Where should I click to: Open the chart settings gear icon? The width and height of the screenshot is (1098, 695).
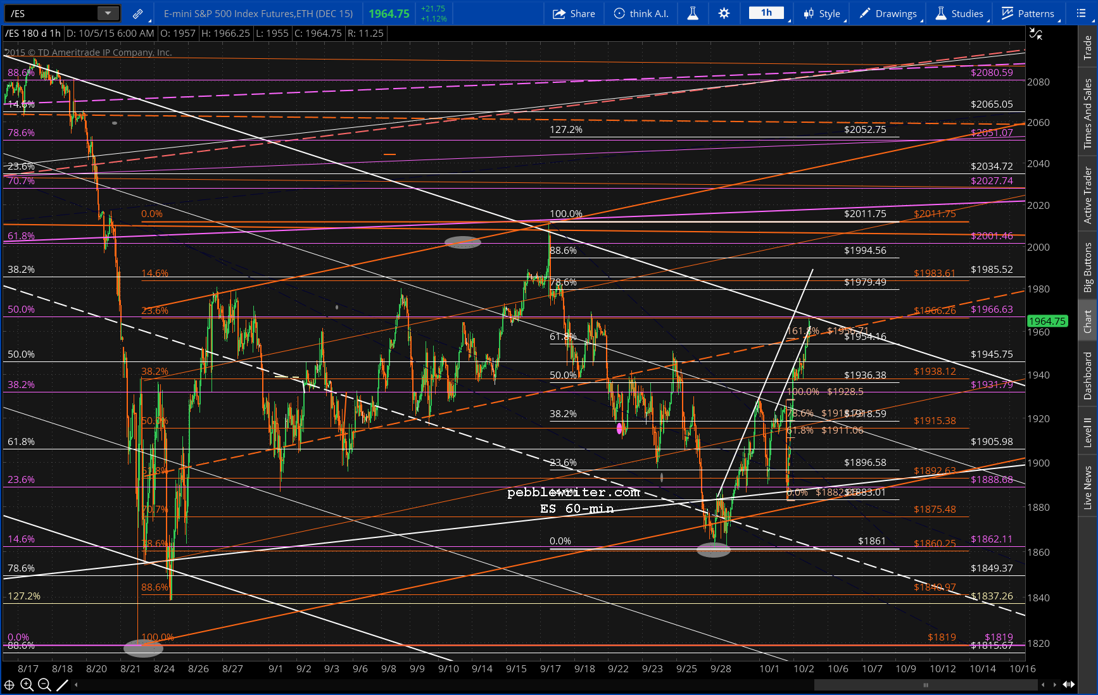(724, 13)
